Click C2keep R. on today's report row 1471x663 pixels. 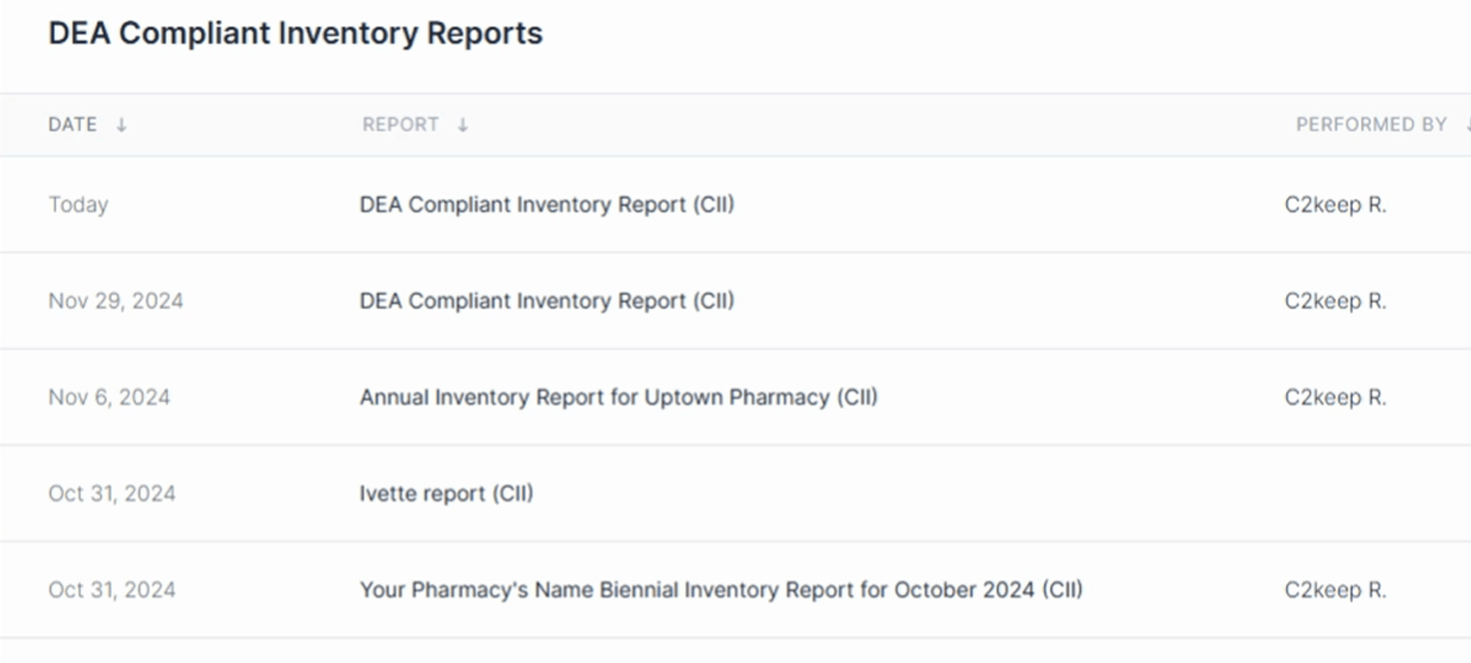[x=1335, y=204]
